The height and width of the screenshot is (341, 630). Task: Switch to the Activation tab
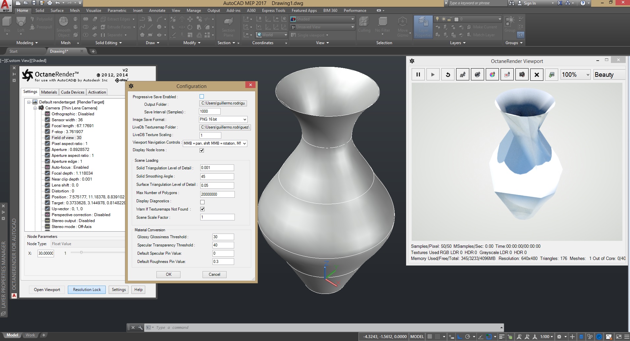tap(97, 92)
